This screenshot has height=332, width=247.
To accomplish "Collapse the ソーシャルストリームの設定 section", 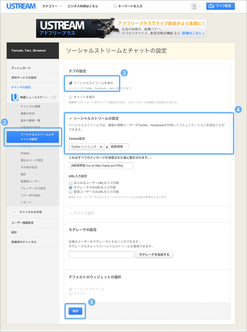I will pos(94,118).
